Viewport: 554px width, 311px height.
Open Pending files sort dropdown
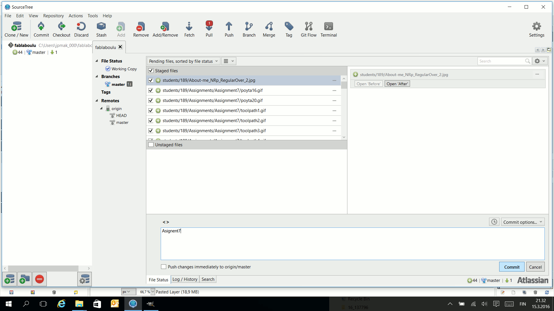coord(184,61)
